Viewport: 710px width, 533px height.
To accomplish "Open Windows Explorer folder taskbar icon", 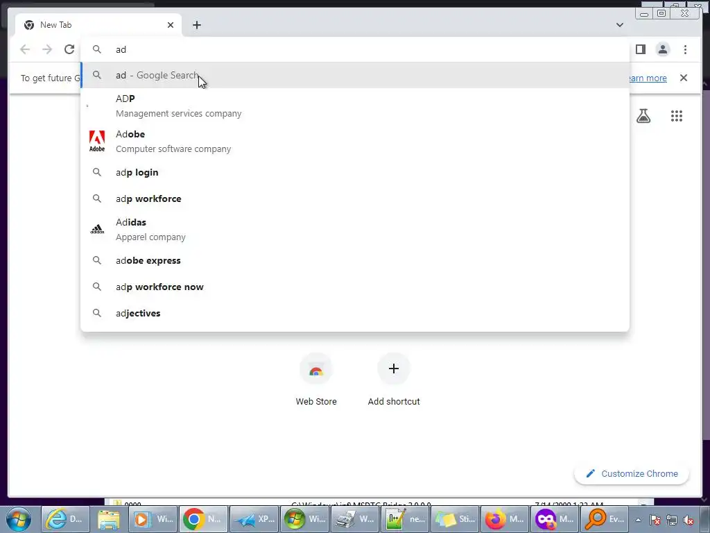I will pos(109,519).
